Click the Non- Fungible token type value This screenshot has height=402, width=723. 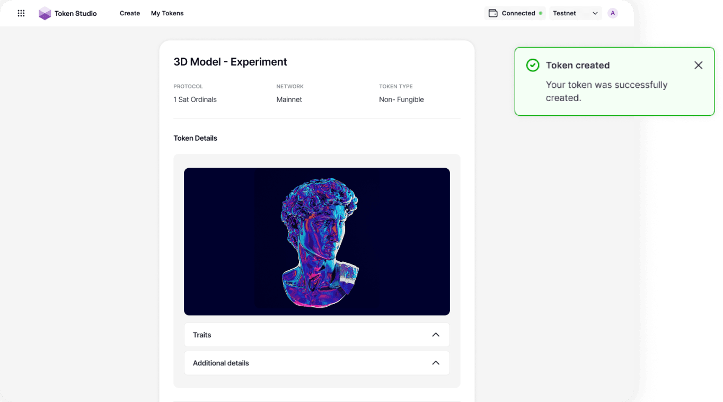coord(401,99)
